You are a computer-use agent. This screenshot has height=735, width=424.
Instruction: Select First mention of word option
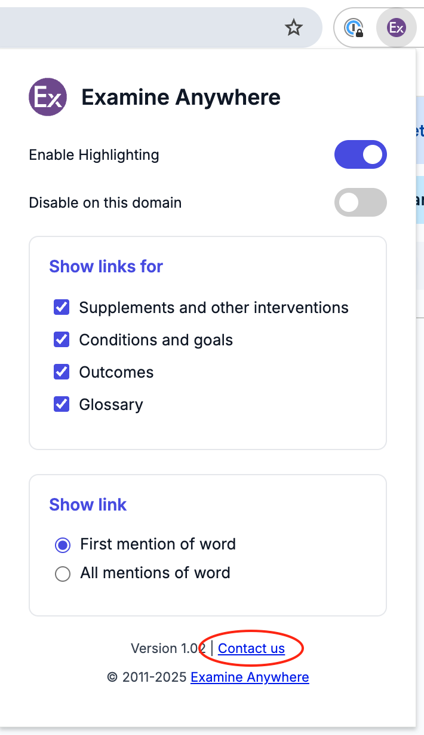tap(63, 545)
